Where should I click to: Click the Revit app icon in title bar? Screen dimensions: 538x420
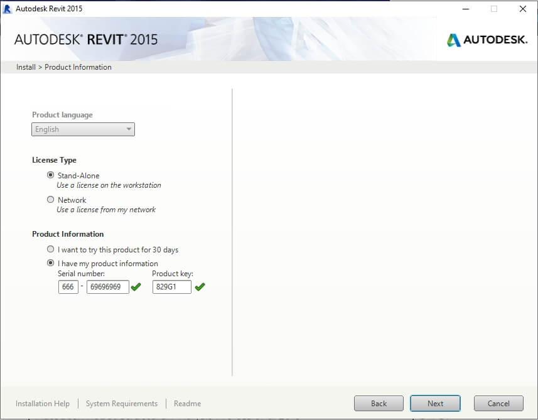(x=8, y=9)
